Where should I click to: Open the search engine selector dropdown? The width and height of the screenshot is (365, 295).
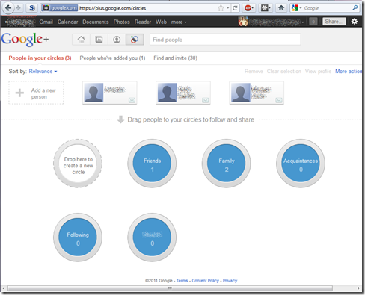click(296, 8)
